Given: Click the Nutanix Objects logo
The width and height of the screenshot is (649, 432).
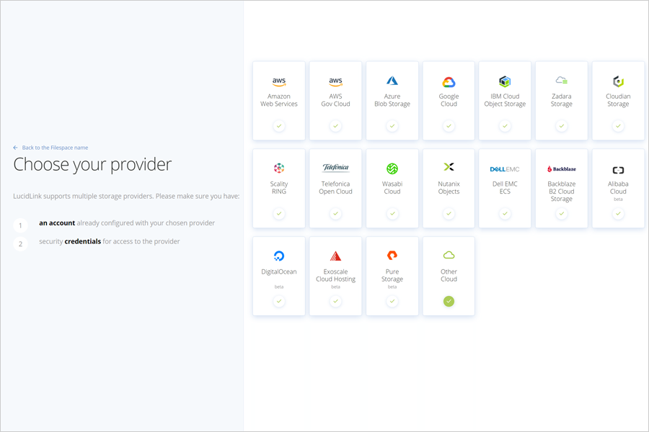Looking at the screenshot, I should click(449, 166).
